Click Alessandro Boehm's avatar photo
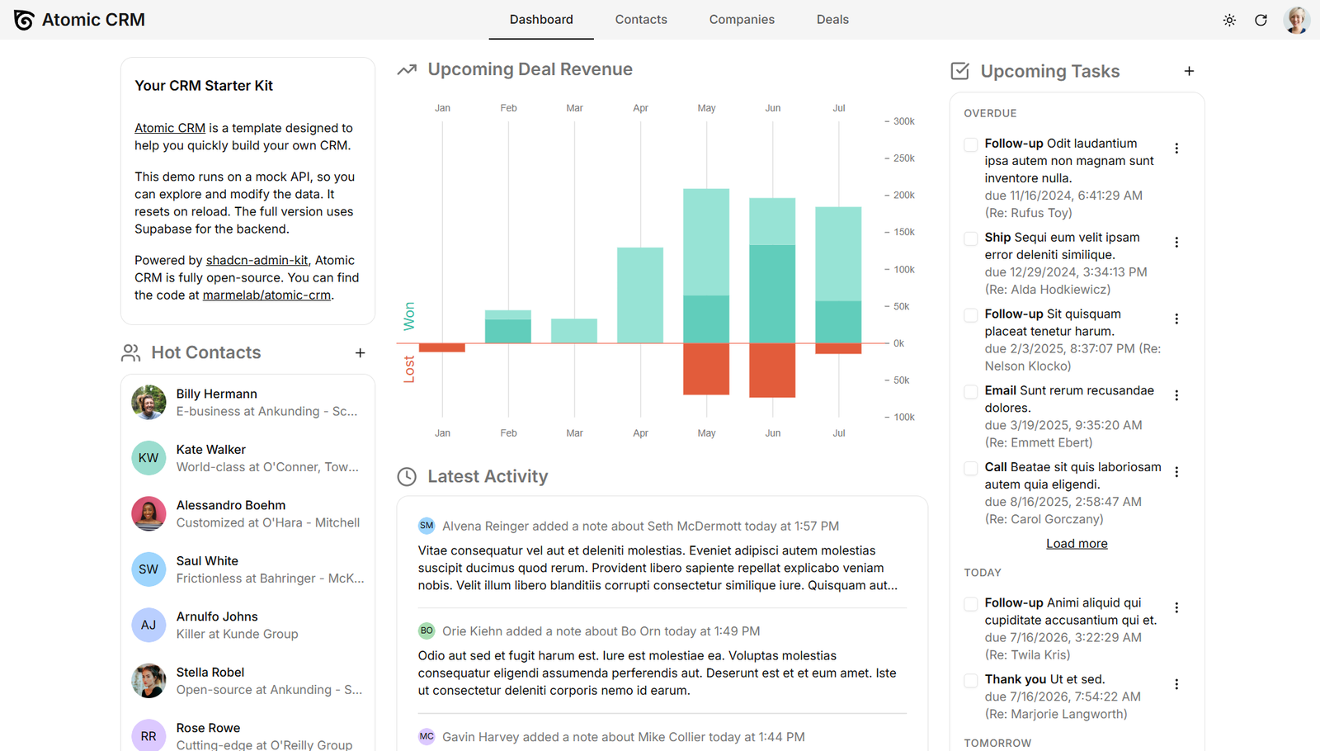 click(148, 513)
